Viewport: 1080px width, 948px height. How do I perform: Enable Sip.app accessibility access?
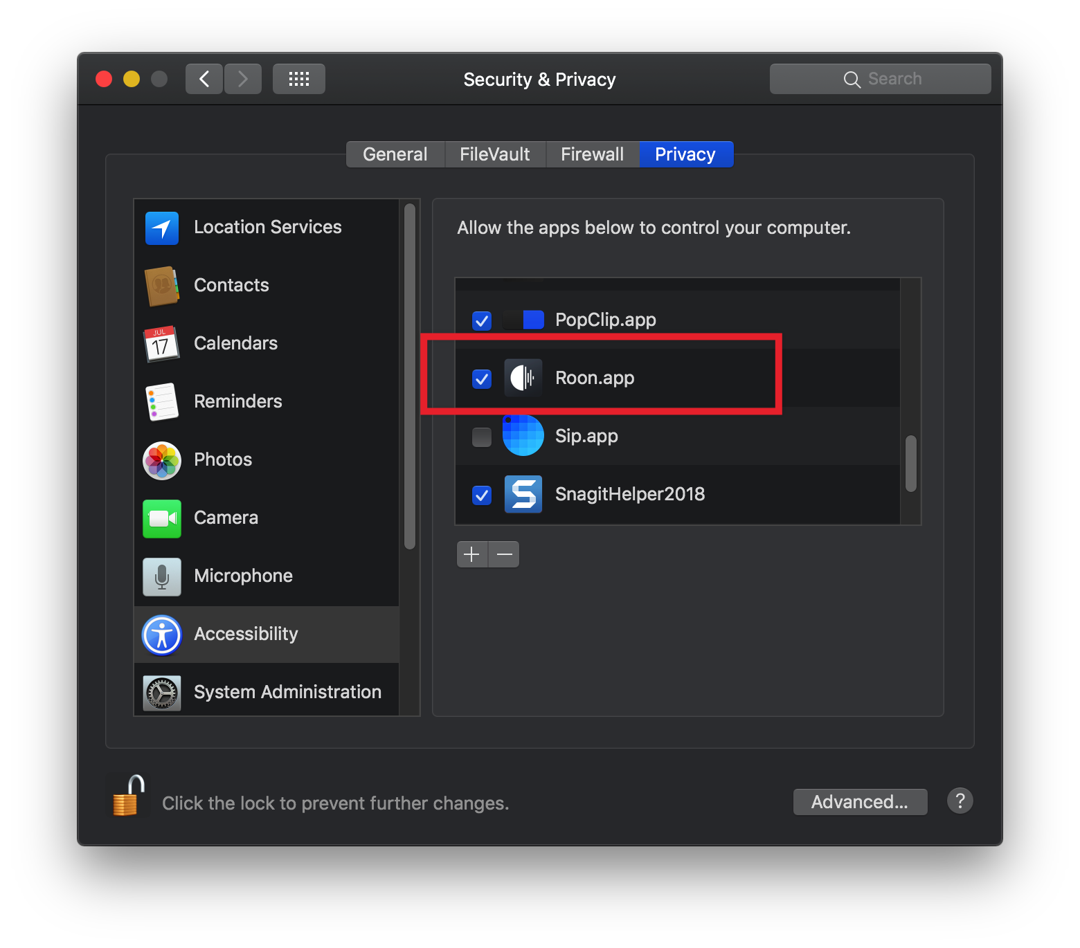(482, 437)
